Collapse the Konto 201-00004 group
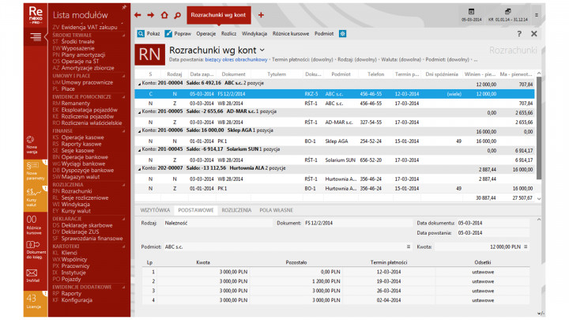Viewport: 569px width, 320px height. [139, 84]
